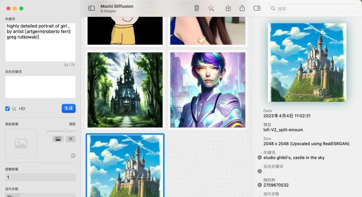
Task: Click the 搜索 search field
Action: click(x=313, y=8)
